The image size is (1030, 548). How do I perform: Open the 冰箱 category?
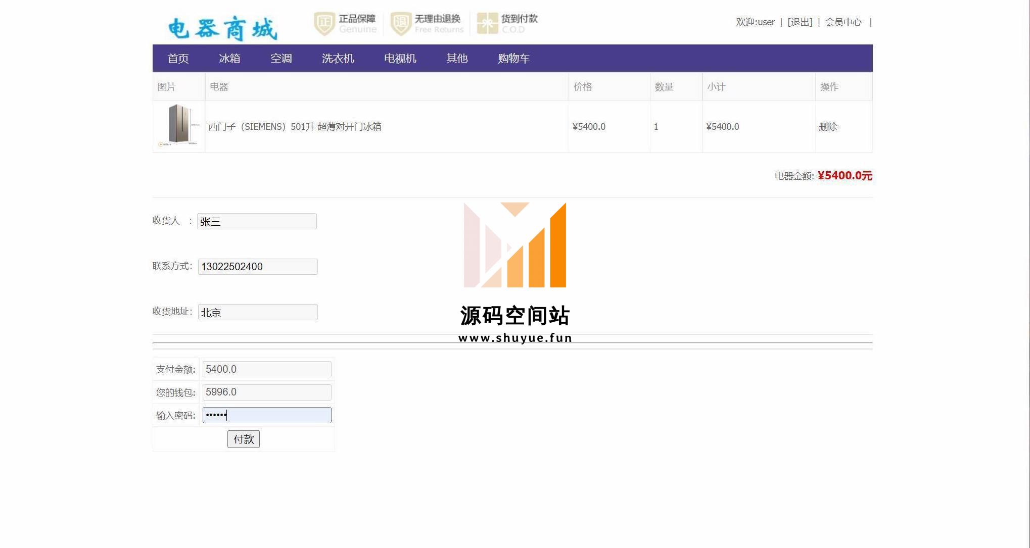tap(229, 59)
